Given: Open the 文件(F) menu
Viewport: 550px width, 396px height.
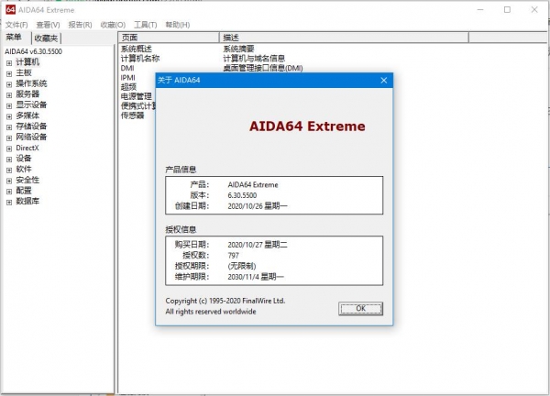Looking at the screenshot, I should [x=16, y=25].
